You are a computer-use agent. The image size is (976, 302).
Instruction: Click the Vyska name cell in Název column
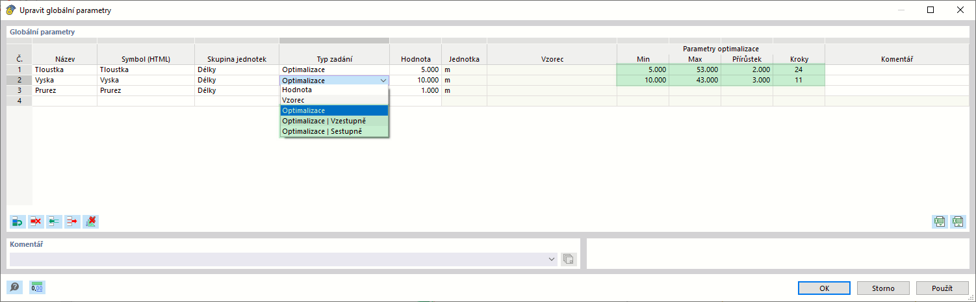click(64, 80)
